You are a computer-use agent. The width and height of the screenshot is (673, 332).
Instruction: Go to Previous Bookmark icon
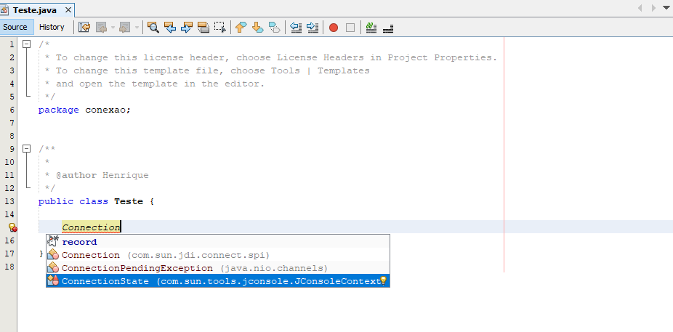(x=241, y=28)
